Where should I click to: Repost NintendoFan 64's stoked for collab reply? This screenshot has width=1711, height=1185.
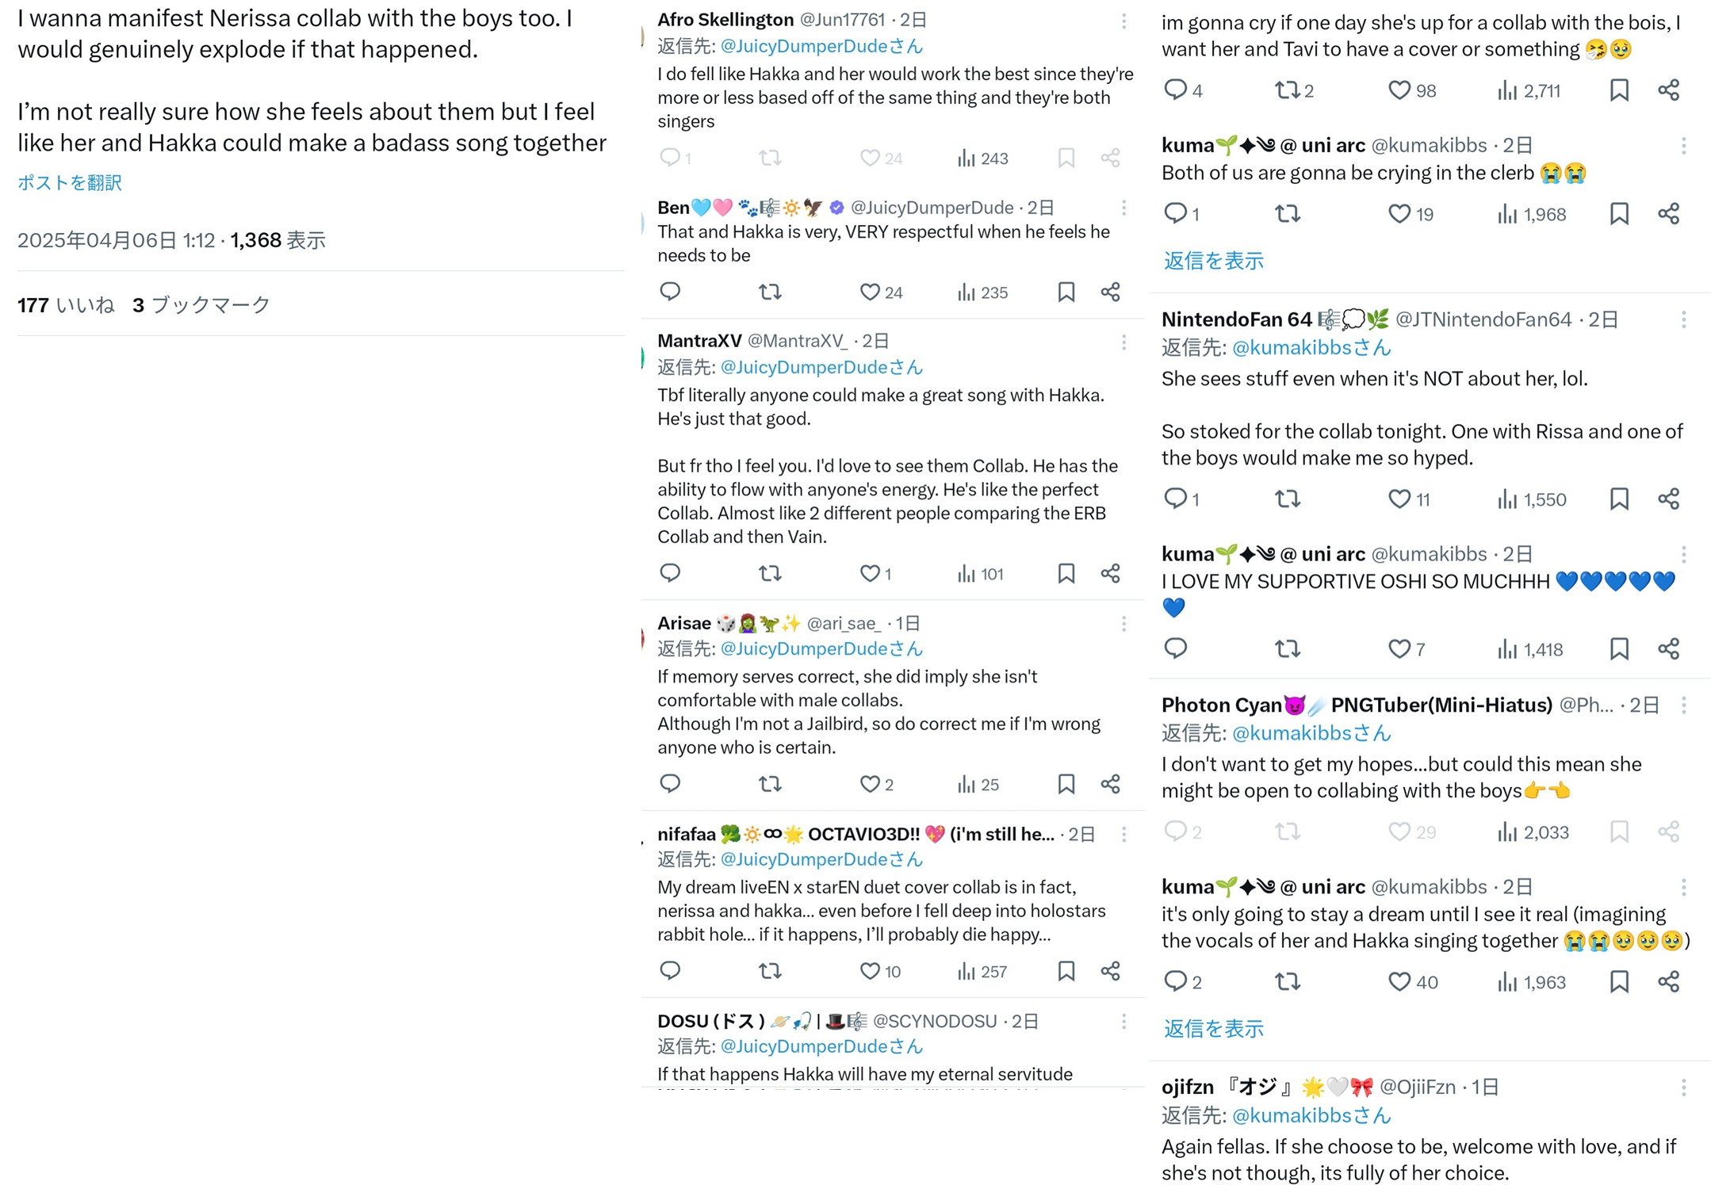1288,499
